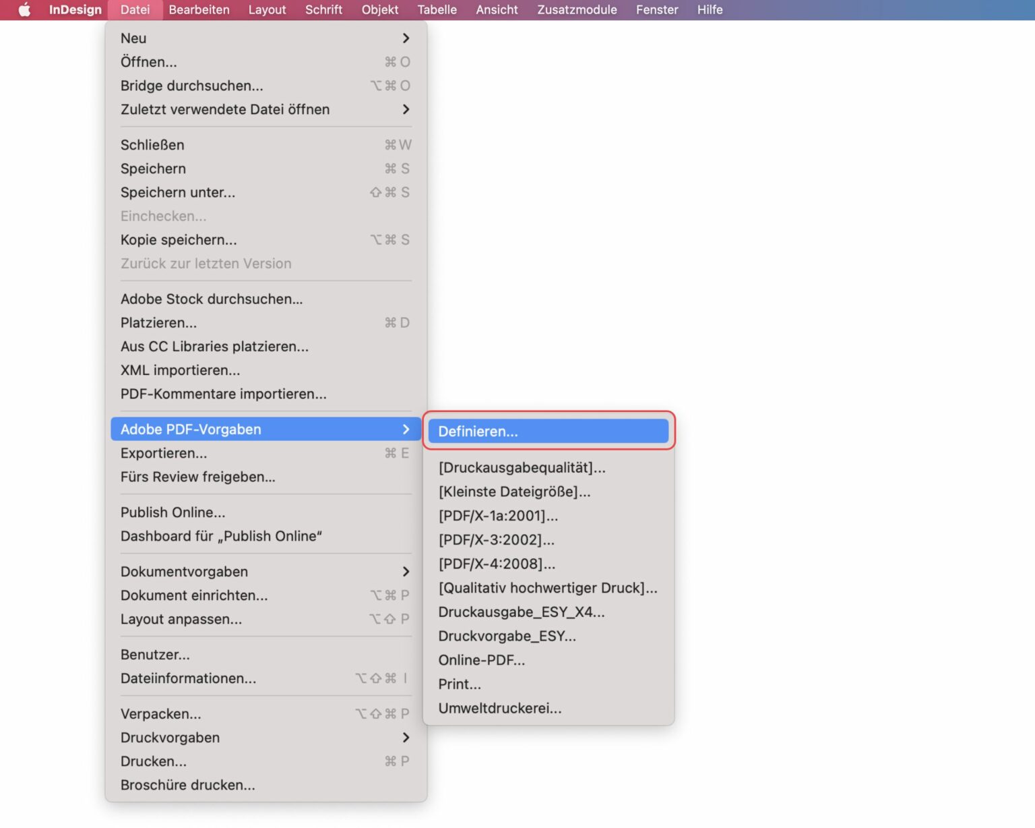Select Publish Online...
1035x828 pixels.
(x=265, y=512)
